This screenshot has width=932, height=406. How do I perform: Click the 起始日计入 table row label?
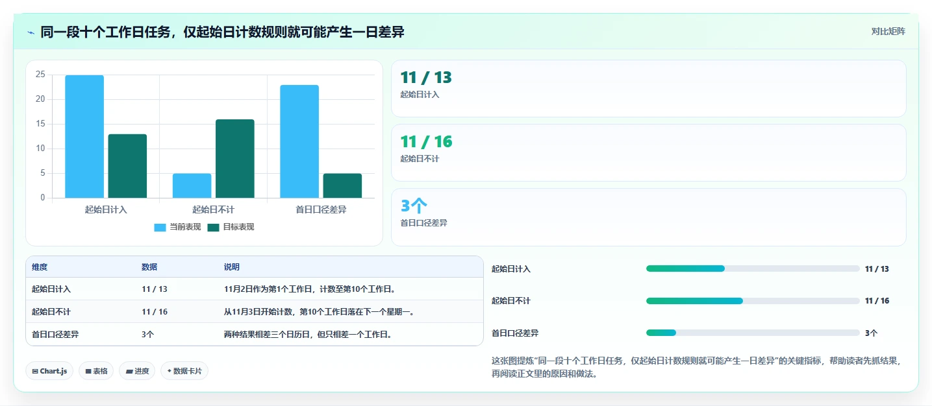click(x=51, y=289)
